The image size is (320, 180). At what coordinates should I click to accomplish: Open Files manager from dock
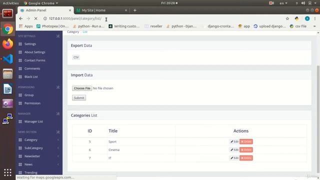click(x=7, y=73)
